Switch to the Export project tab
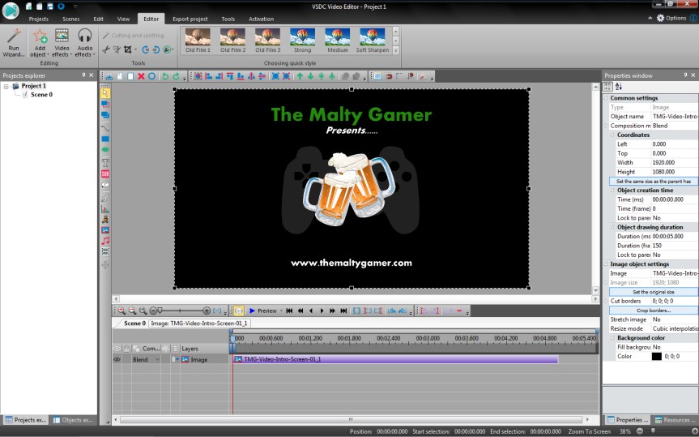Image resolution: width=699 pixels, height=437 pixels. (190, 19)
